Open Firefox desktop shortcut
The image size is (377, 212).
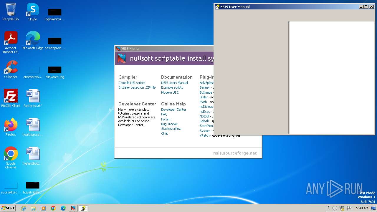pyautogui.click(x=11, y=127)
